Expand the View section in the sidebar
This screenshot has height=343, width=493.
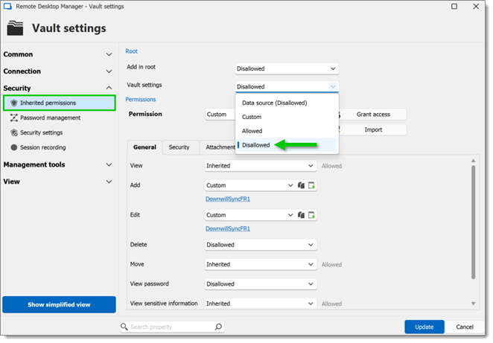tap(109, 182)
